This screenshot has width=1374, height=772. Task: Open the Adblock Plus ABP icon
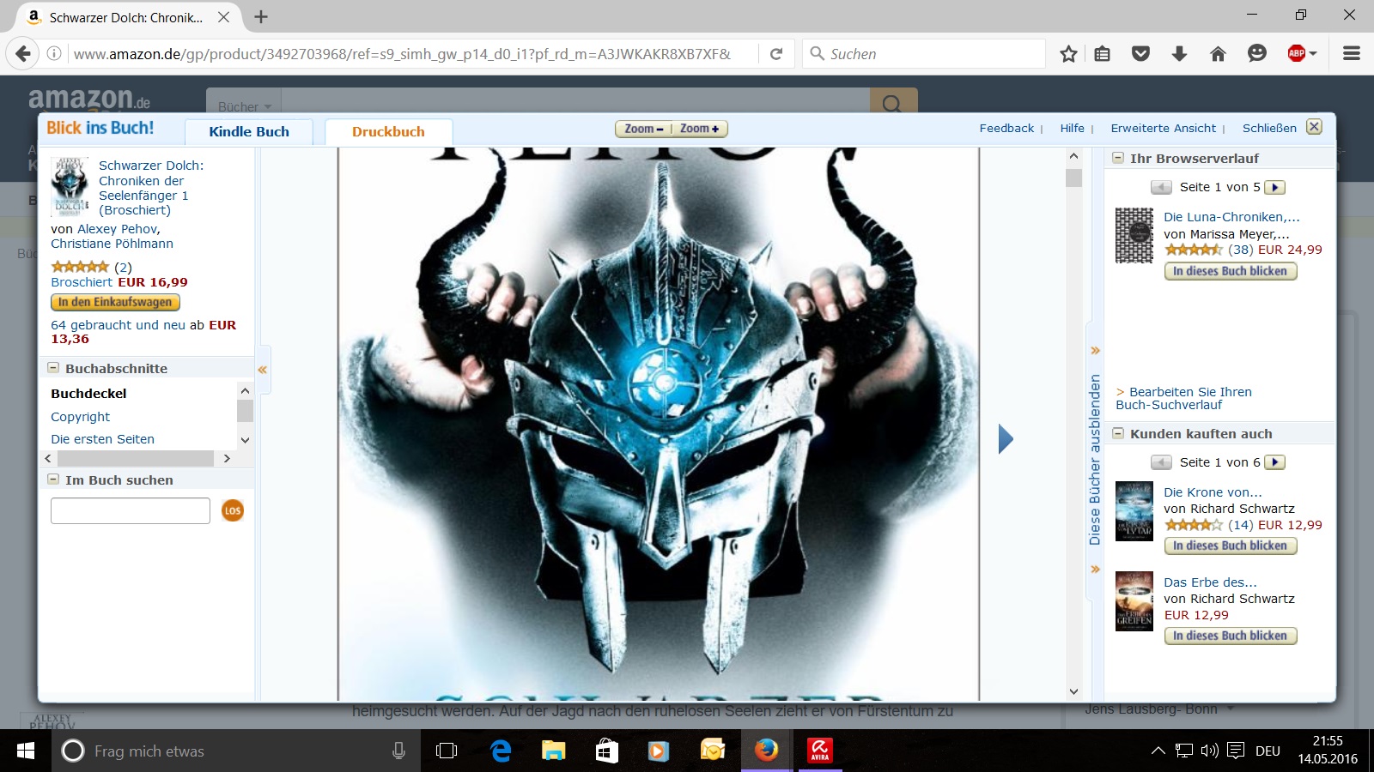coord(1297,54)
